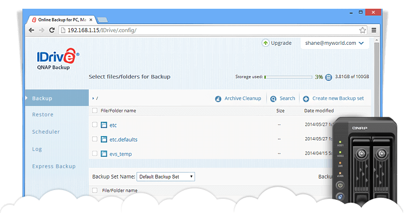Click the storage used progress bar
Image resolution: width=405 pixels, height=213 pixels.
click(288, 77)
